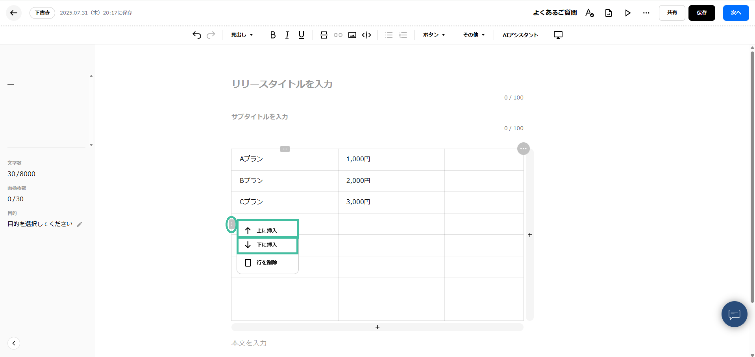Screen dimensions: 755x357
Task: Insert an image via the image icon
Action: pos(352,35)
